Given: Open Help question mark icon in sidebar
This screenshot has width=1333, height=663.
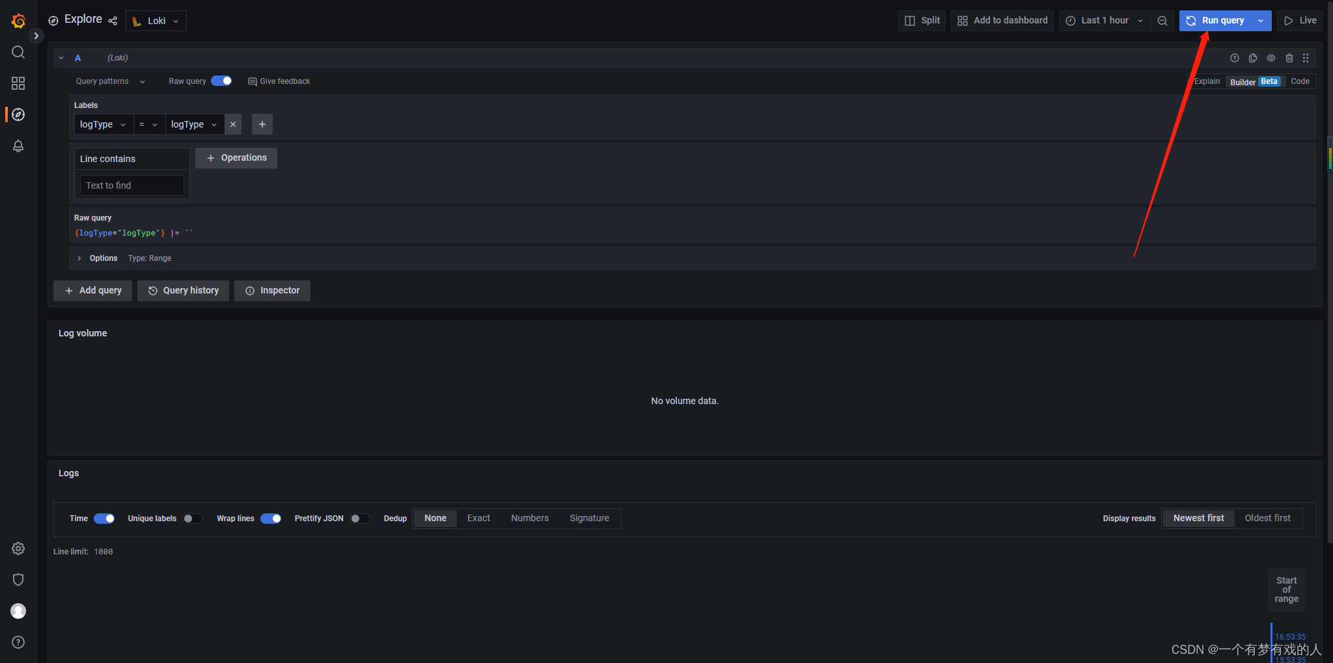Looking at the screenshot, I should pyautogui.click(x=18, y=642).
